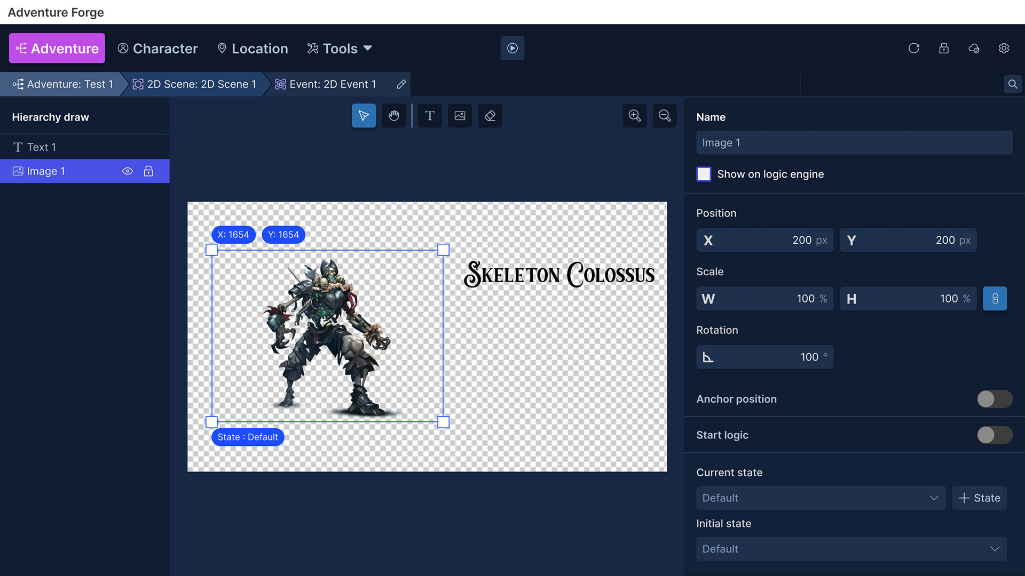Enable the Start logic switch
1025x576 pixels.
[994, 435]
